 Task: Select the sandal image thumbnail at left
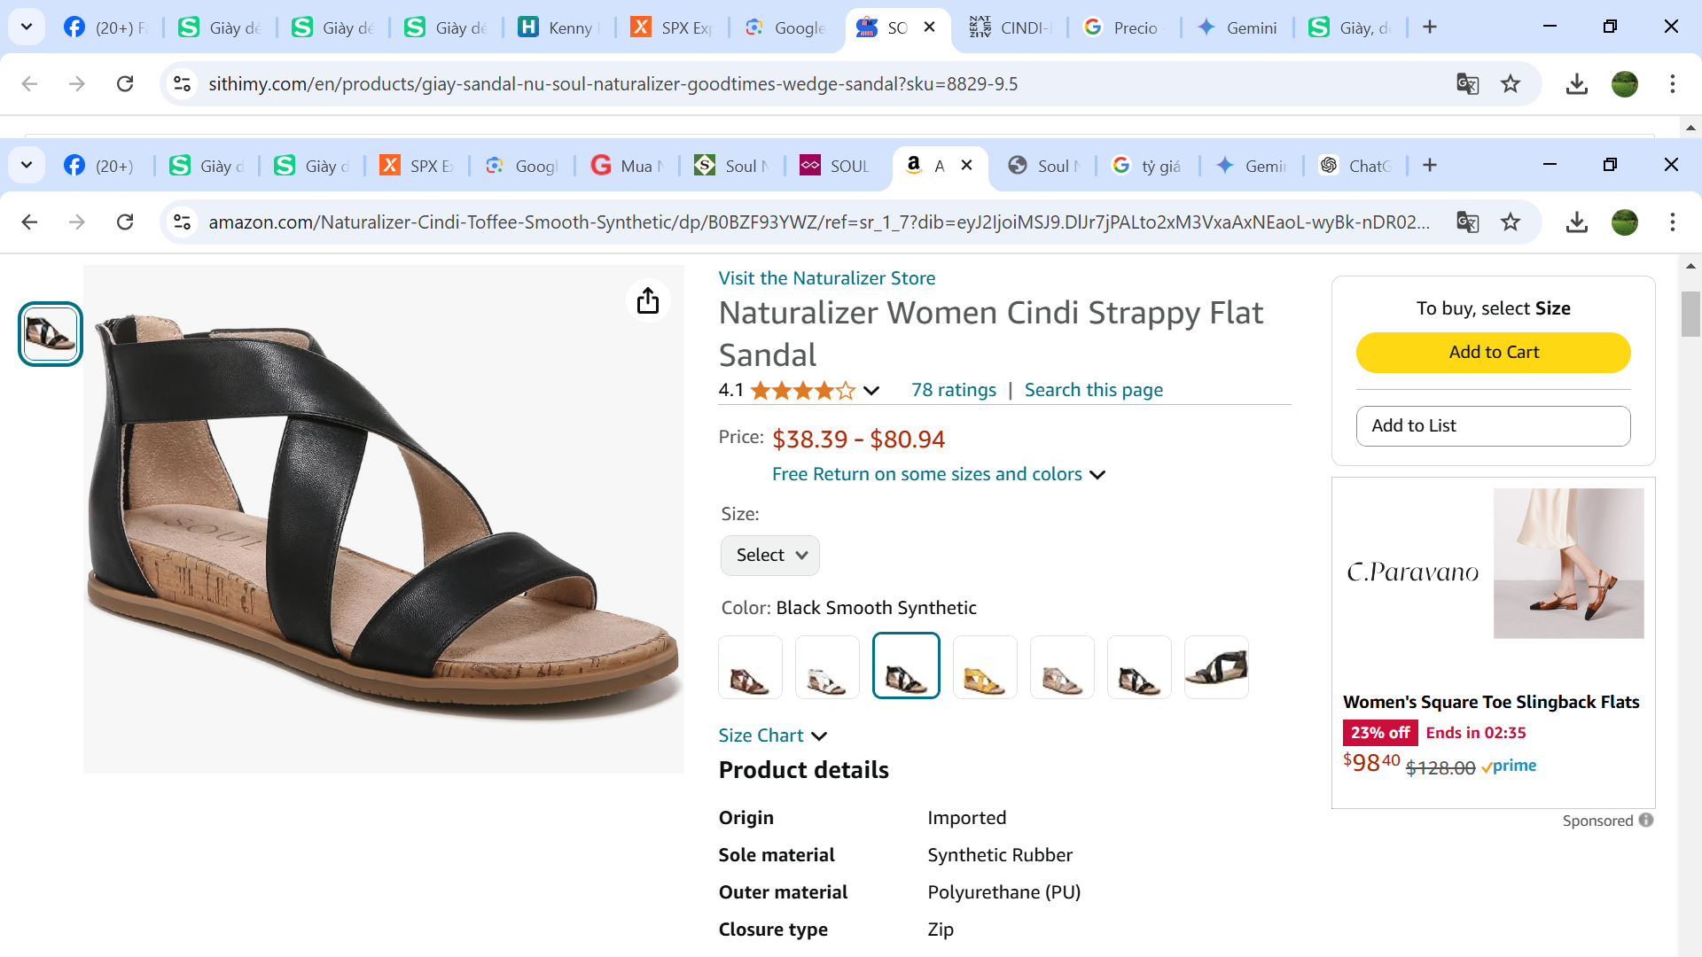pyautogui.click(x=51, y=334)
